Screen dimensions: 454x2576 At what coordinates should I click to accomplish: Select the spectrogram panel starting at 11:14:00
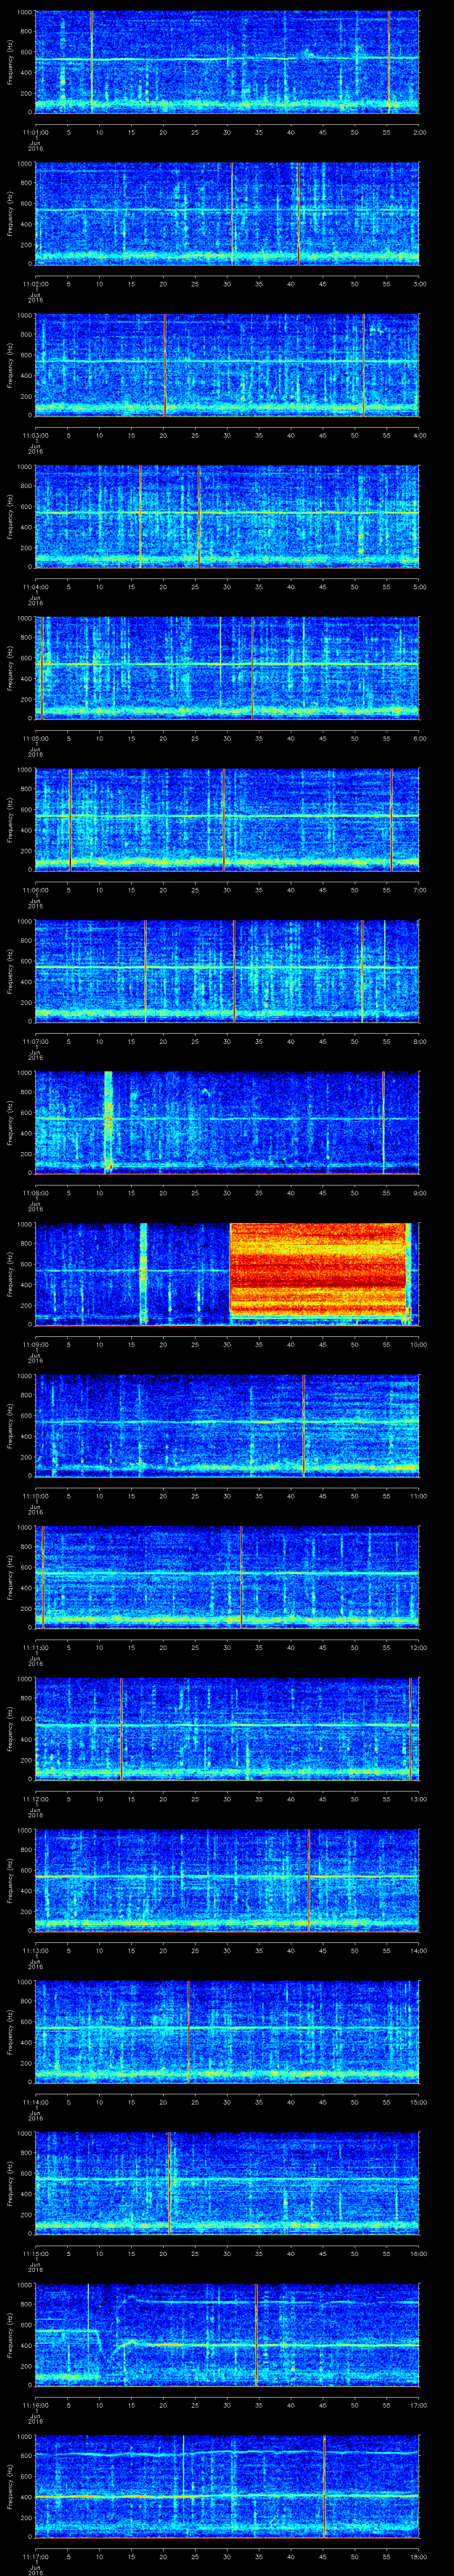tap(227, 2032)
